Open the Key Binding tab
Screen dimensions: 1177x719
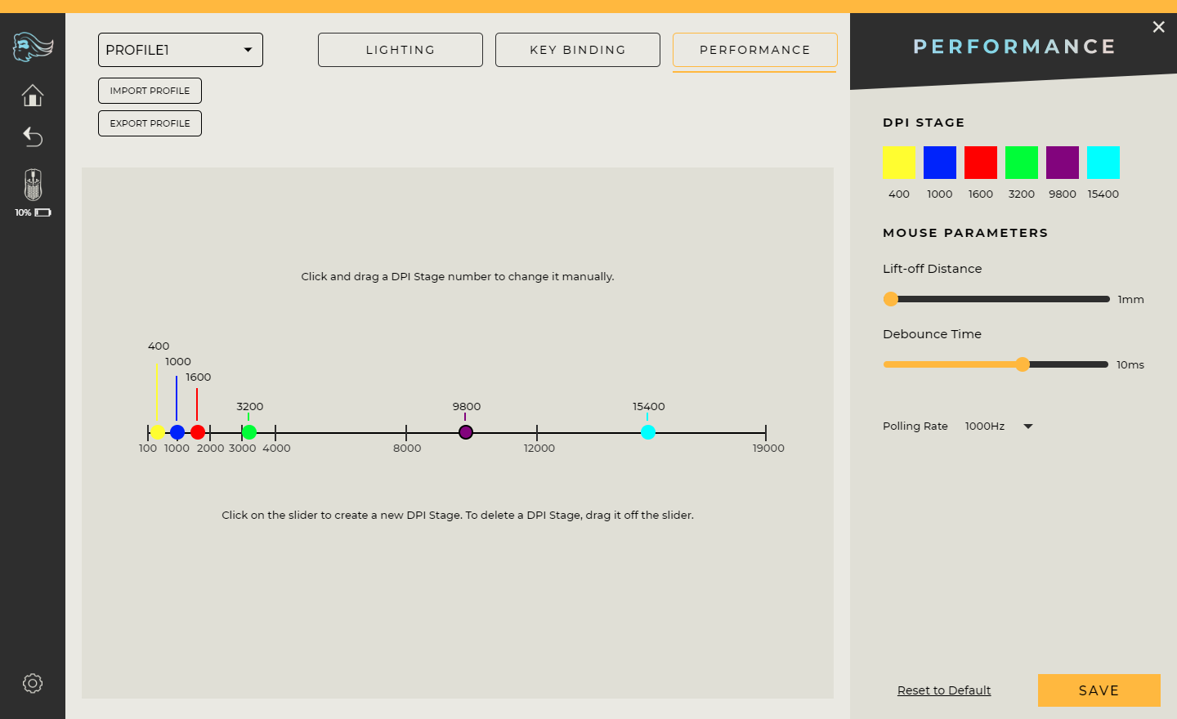578,50
